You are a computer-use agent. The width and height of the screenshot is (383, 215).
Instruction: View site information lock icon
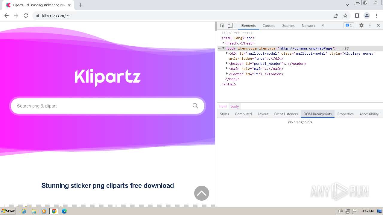38,16
